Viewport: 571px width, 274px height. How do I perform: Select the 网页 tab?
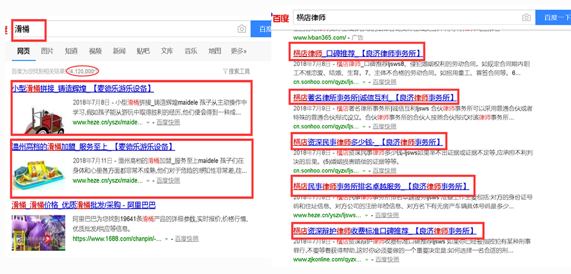coord(24,51)
